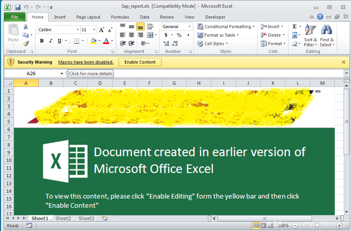This screenshot has height=231, width=351.
Task: Open Excel Help question mark icon
Action: point(320,17)
